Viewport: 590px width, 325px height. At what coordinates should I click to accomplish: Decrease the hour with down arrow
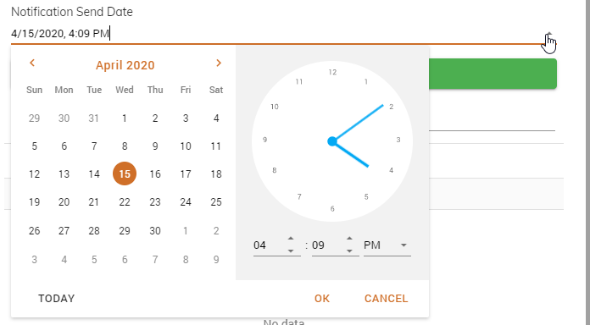click(291, 251)
